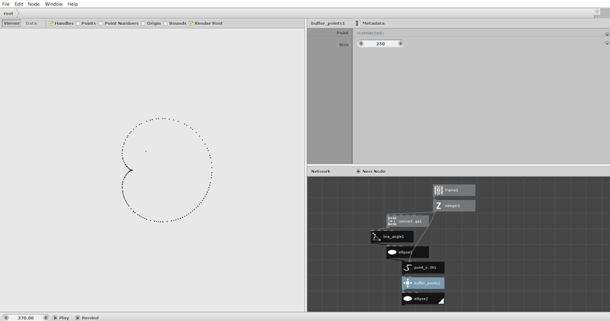Click the buffer_points1 parameter panel title

(328, 23)
